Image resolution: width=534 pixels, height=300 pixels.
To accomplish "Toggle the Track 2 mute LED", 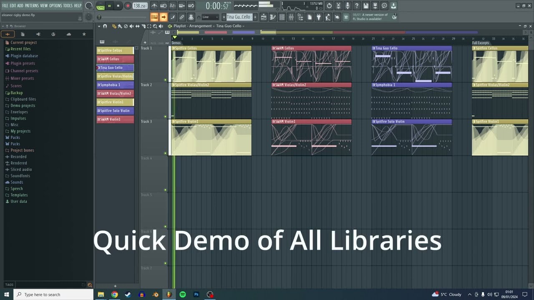I will pos(166,116).
